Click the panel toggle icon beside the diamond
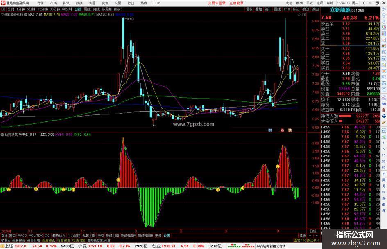 (x=304, y=15)
